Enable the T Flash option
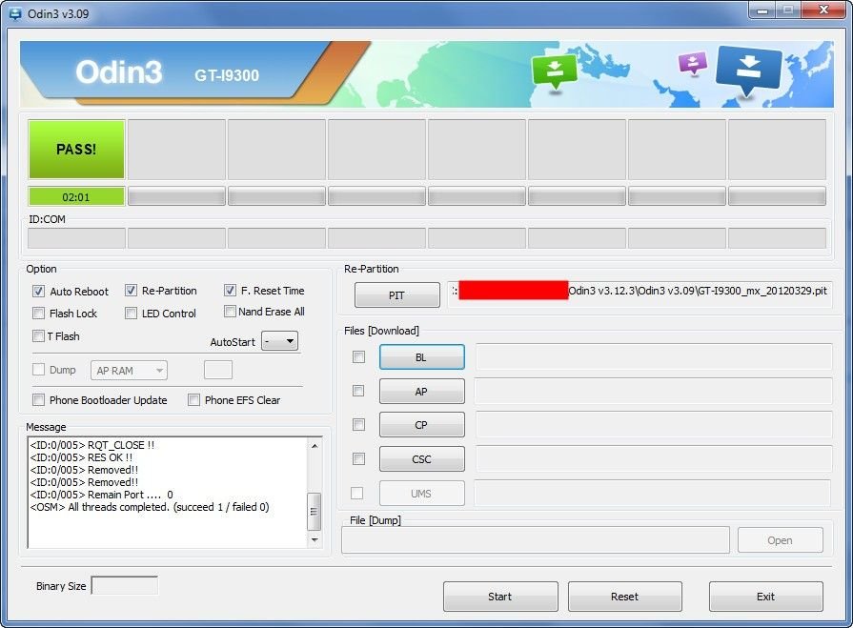 [x=39, y=336]
